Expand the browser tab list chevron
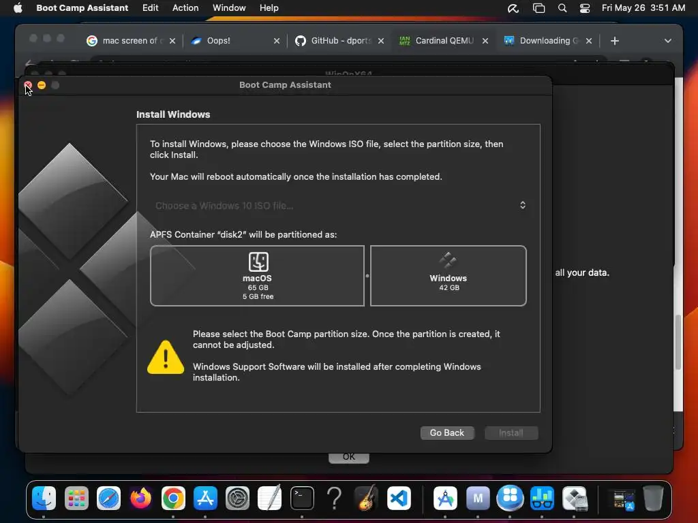698x523 pixels. click(668, 41)
